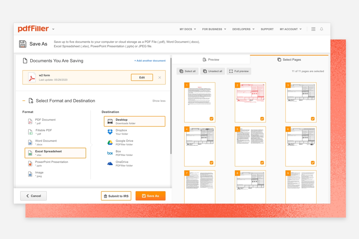Image resolution: width=359 pixels, height=239 pixels.
Task: Toggle checkbox on page 5 thumbnail
Action: point(262,163)
